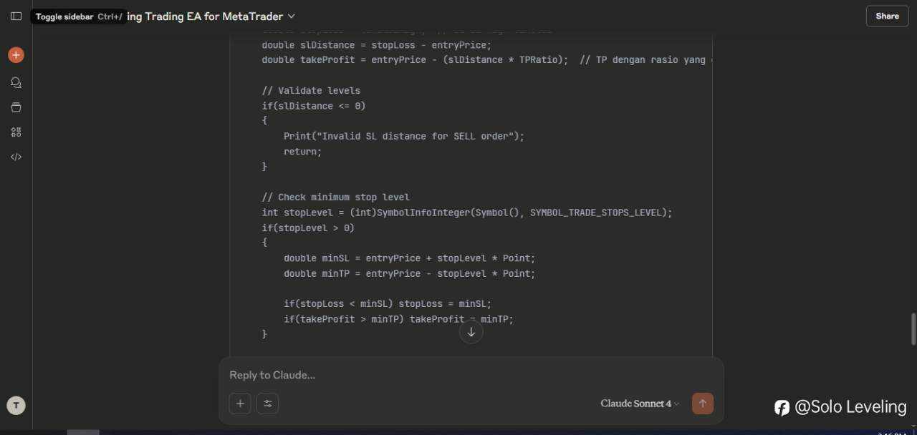Start a new chat with plus icon
917x435 pixels.
coord(16,55)
